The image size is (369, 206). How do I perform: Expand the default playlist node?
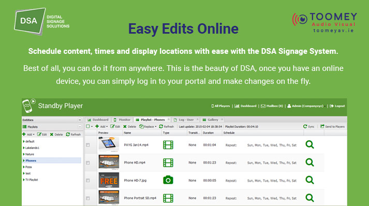coord(24,141)
